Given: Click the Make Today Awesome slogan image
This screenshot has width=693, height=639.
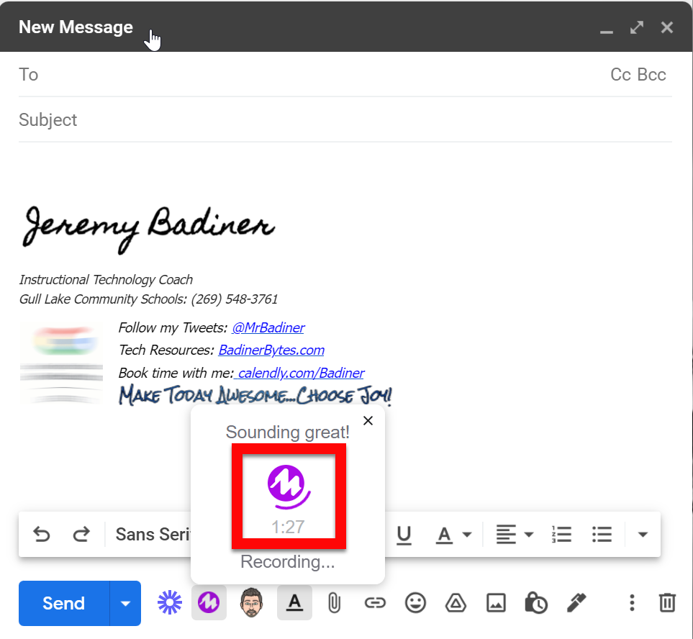Looking at the screenshot, I should pos(255,395).
